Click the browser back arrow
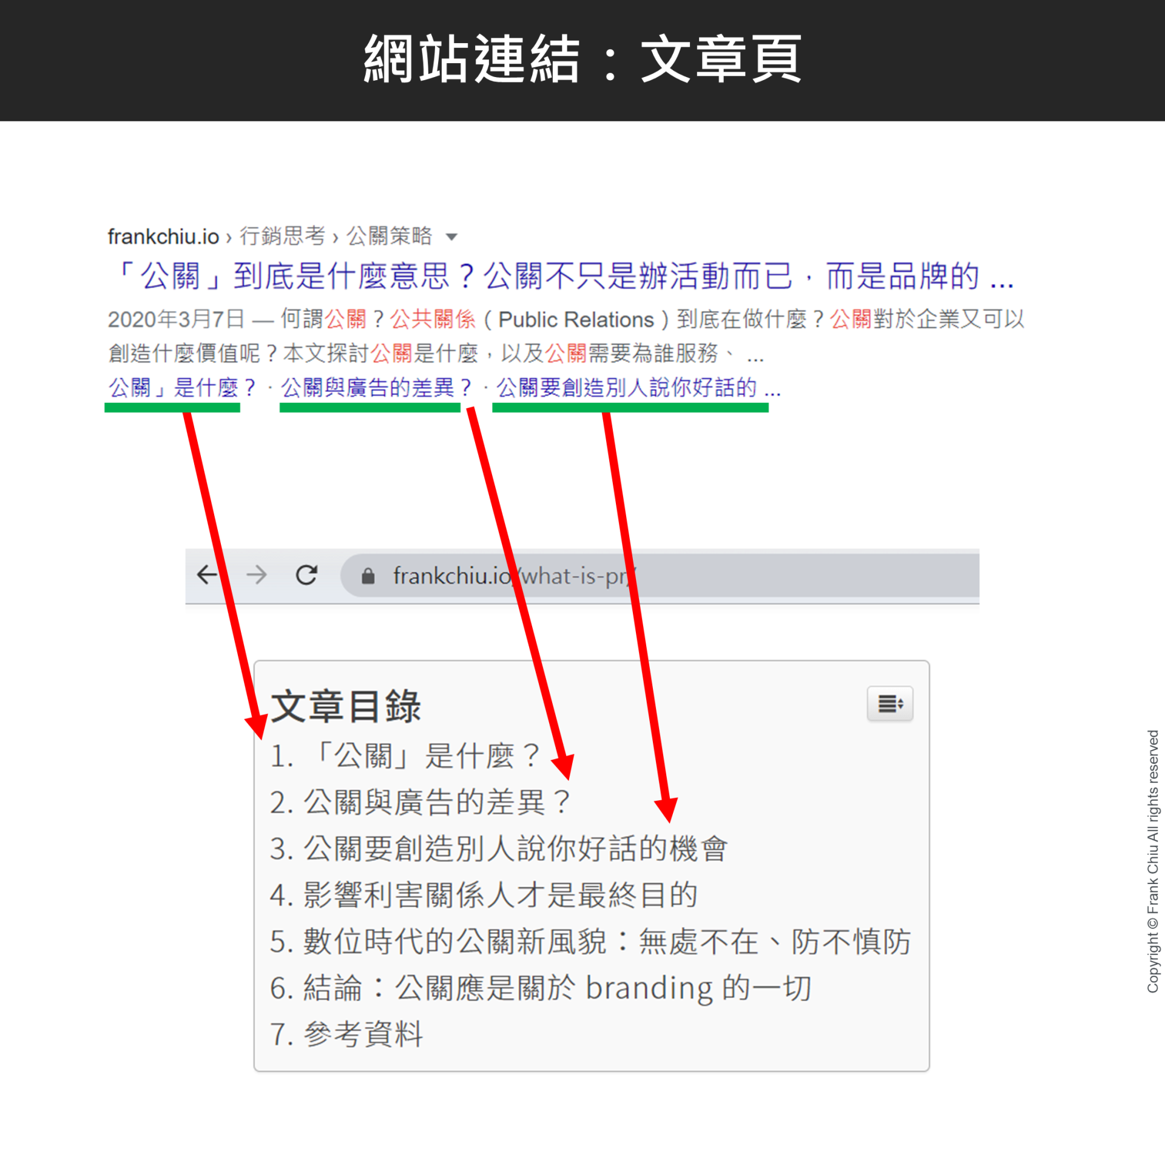The width and height of the screenshot is (1165, 1165). pos(208,574)
